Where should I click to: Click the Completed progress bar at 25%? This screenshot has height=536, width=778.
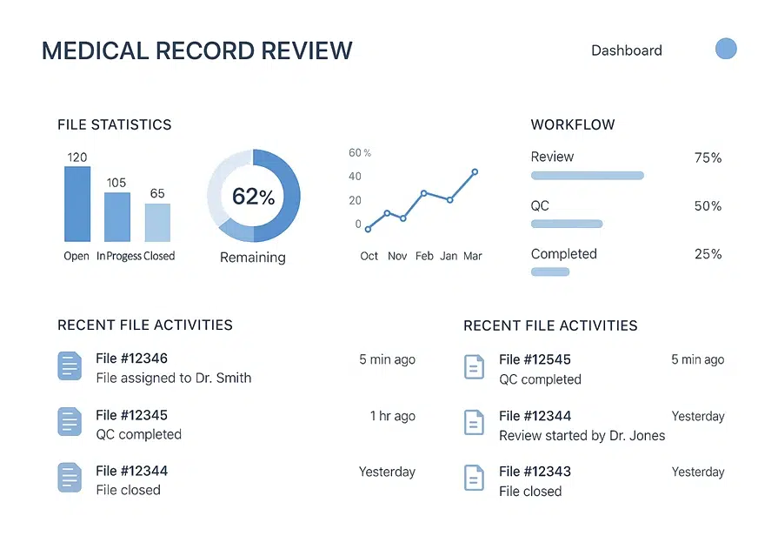[x=549, y=272]
